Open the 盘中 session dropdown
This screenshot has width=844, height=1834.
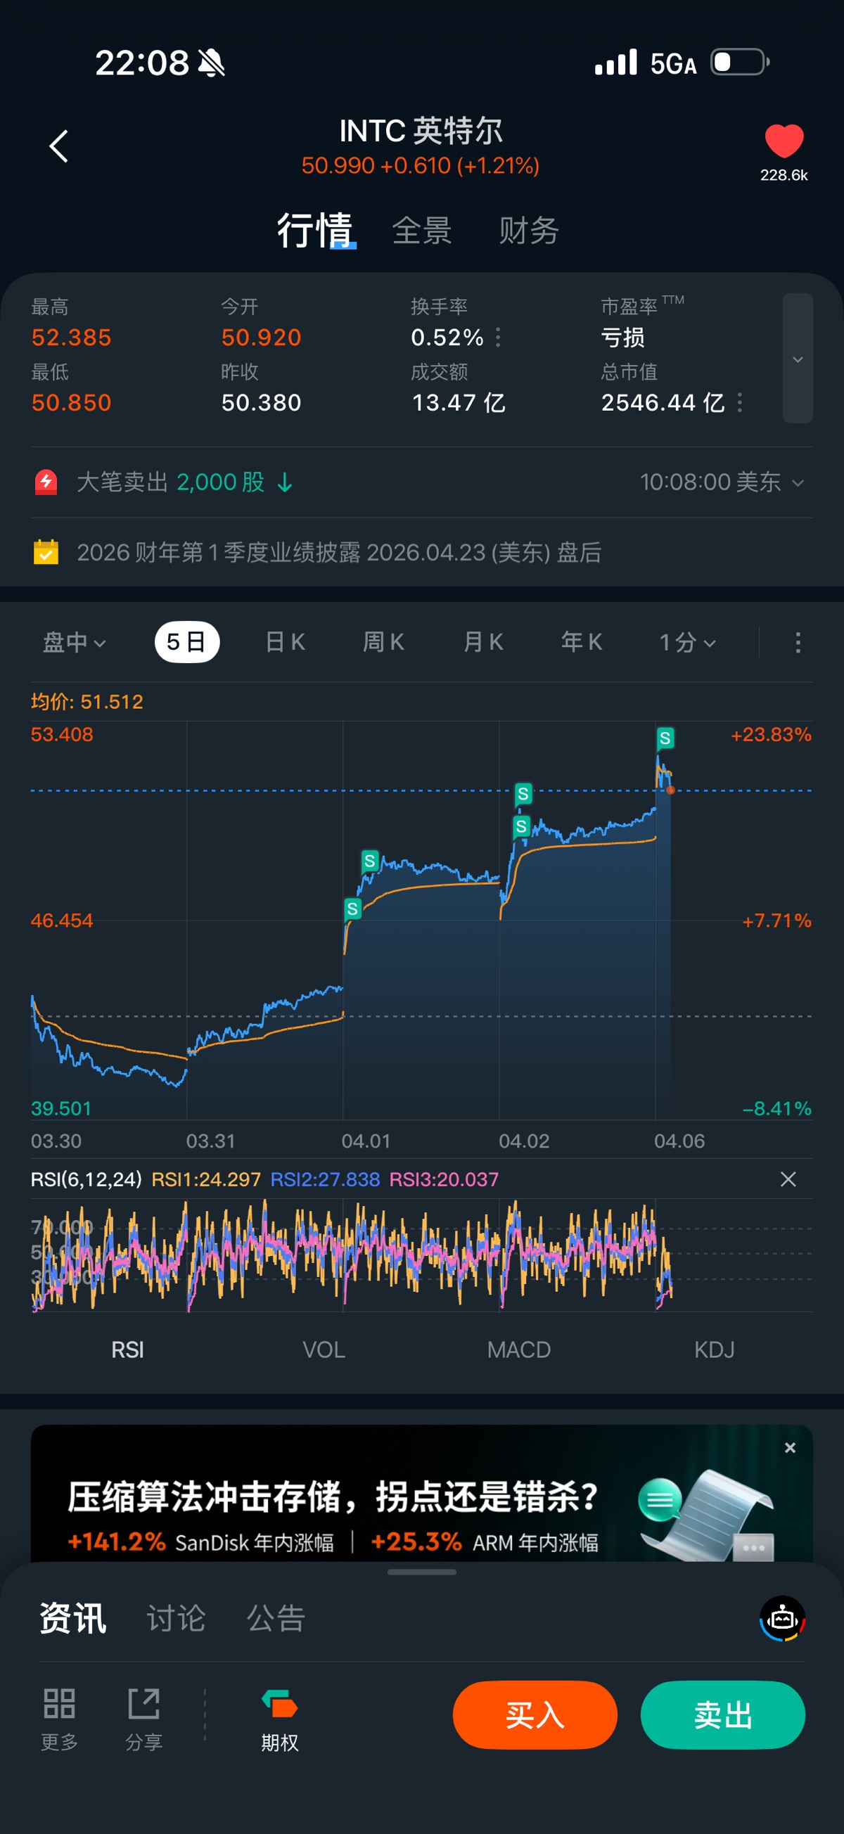pos(74,642)
